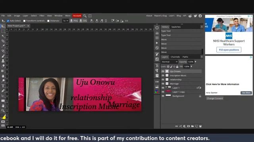This screenshot has height=142, width=254.
Task: Hide the relationship text layer
Action: pos(163,80)
